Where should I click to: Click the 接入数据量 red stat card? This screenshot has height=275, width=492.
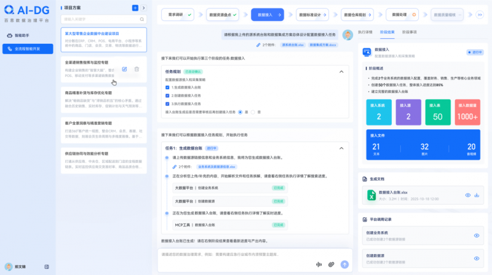(467, 113)
